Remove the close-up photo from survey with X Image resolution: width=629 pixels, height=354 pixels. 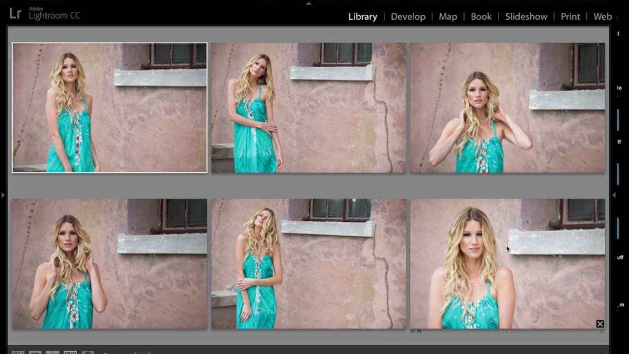[x=600, y=324]
